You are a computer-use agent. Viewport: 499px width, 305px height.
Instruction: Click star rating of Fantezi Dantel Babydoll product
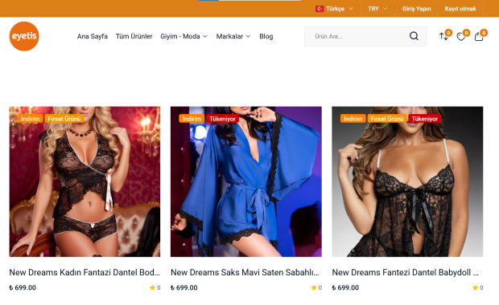click(x=478, y=287)
